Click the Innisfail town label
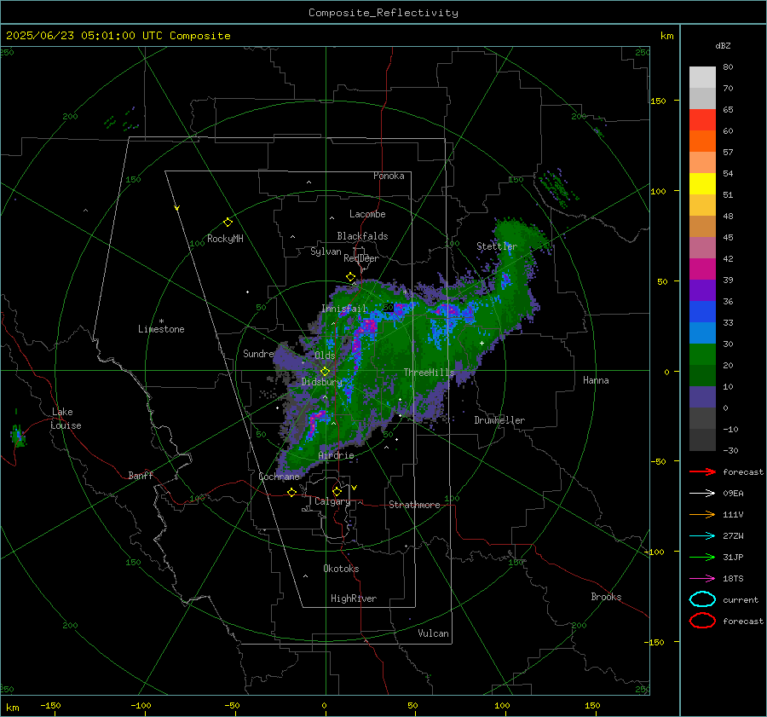 pyautogui.click(x=344, y=309)
